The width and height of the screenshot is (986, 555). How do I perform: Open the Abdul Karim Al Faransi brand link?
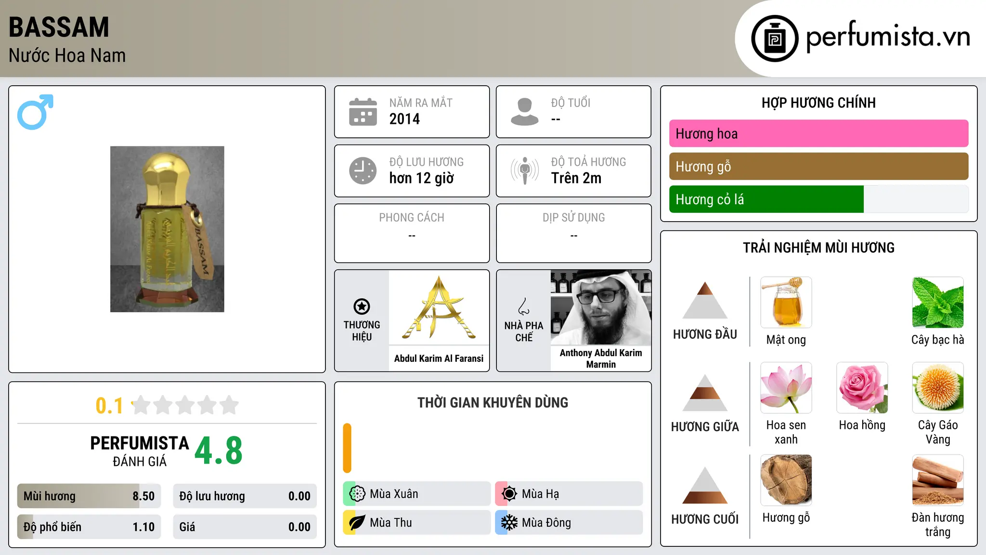tap(439, 358)
